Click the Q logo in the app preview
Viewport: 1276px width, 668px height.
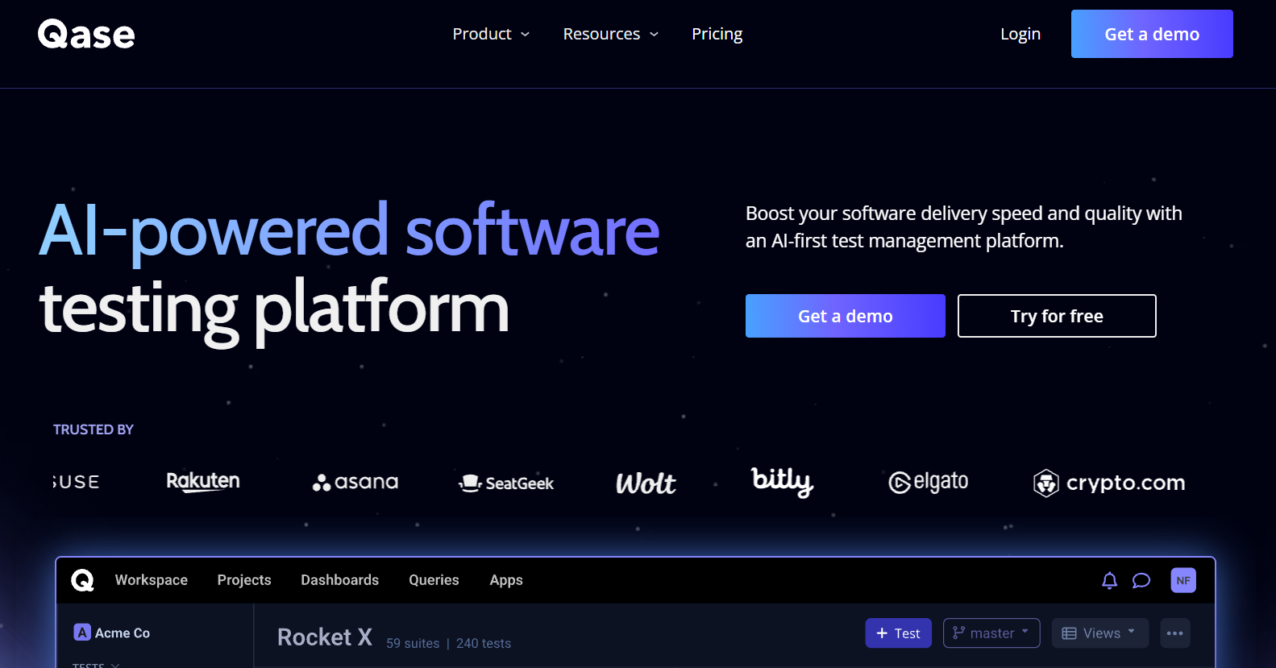point(82,580)
